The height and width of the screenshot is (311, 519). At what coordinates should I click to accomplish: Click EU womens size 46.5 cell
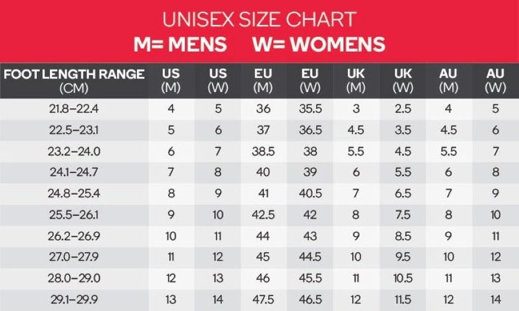pyautogui.click(x=310, y=299)
